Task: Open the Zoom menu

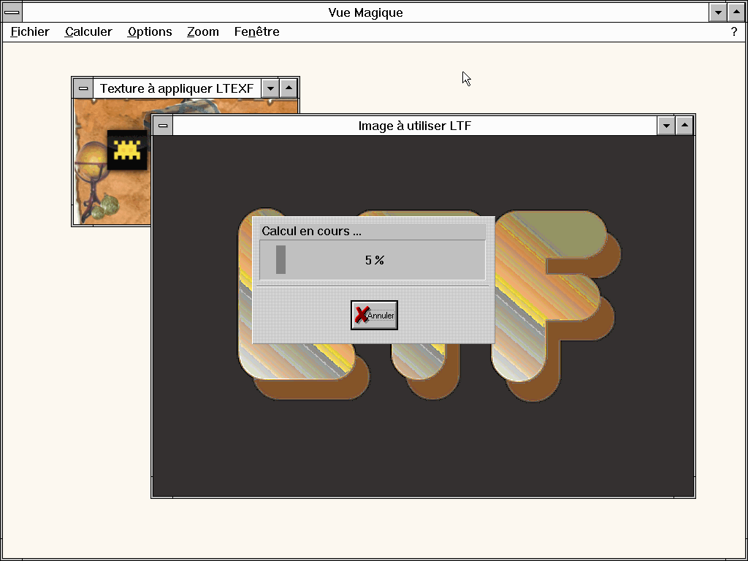Action: pos(203,32)
